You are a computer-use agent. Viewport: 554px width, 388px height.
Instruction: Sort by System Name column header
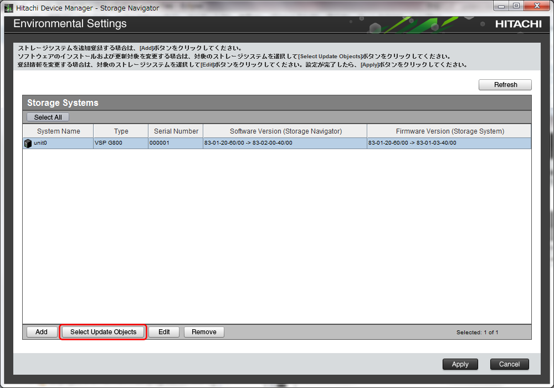tap(58, 131)
